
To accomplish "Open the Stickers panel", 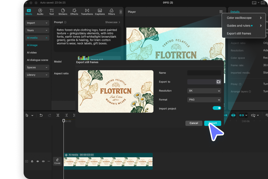I will pyautogui.click(x=63, y=12).
